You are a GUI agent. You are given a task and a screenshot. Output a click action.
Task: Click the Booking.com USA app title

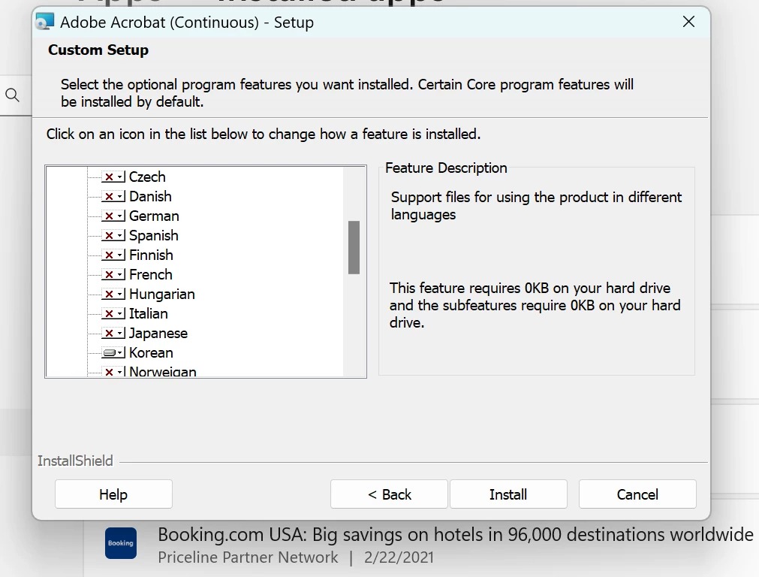(x=455, y=535)
